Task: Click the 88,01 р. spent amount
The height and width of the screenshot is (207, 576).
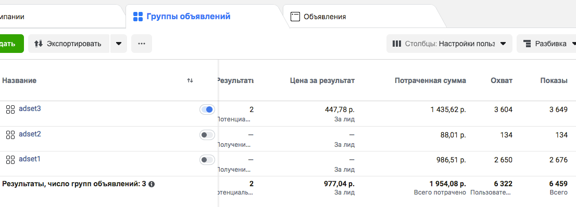Action: coord(453,135)
